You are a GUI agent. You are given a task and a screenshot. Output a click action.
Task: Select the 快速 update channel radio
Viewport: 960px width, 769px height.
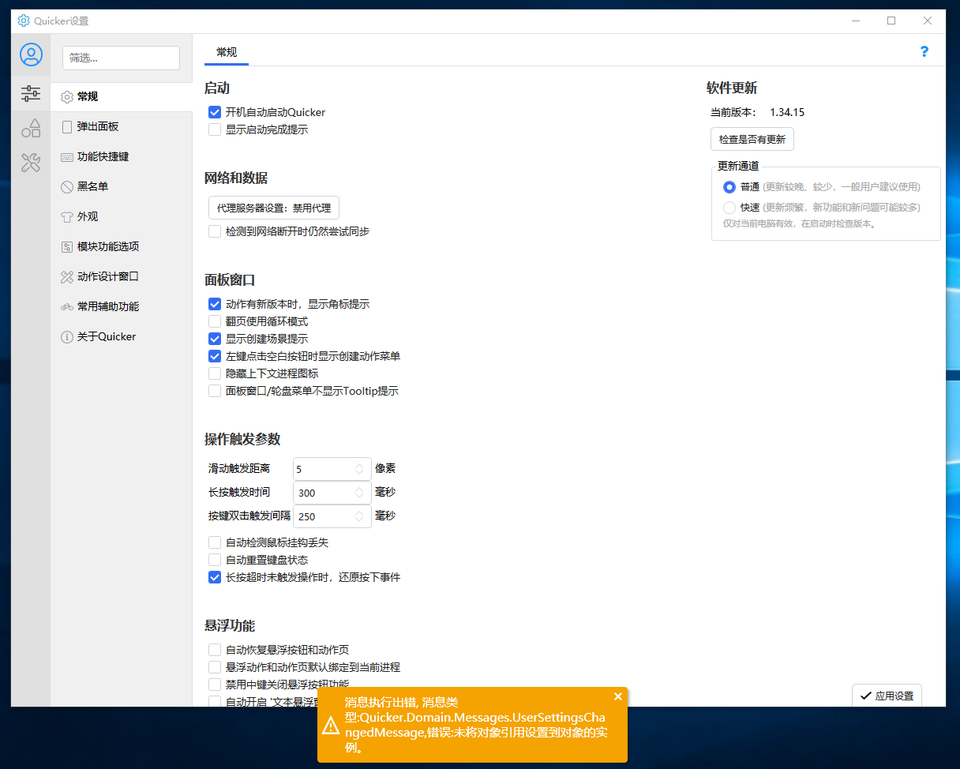729,208
